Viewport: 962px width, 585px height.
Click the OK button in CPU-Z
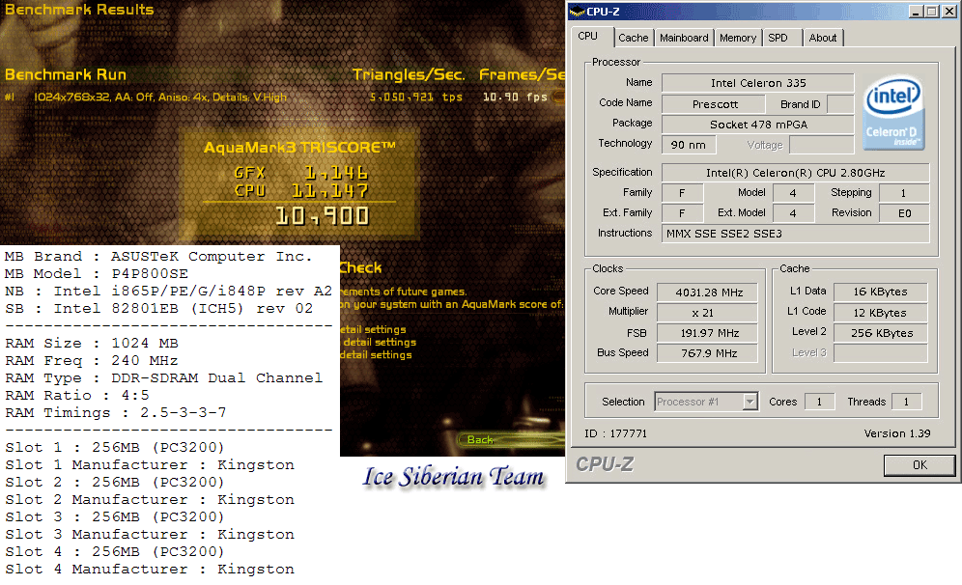pyautogui.click(x=920, y=464)
